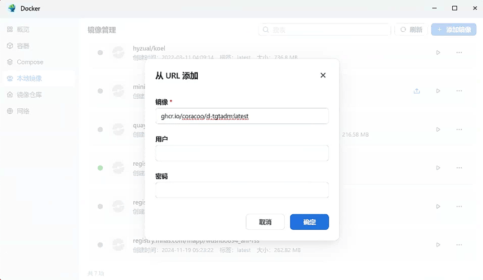Screen dimensions: 483x280
Task: Confirm with the 确定 button
Action: 309,222
